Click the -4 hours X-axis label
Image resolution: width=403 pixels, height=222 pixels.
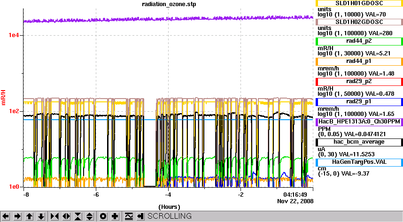pos(168,194)
